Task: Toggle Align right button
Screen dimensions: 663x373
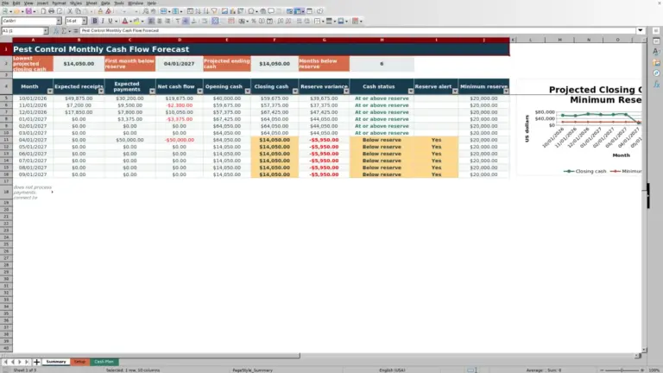Action: point(167,21)
